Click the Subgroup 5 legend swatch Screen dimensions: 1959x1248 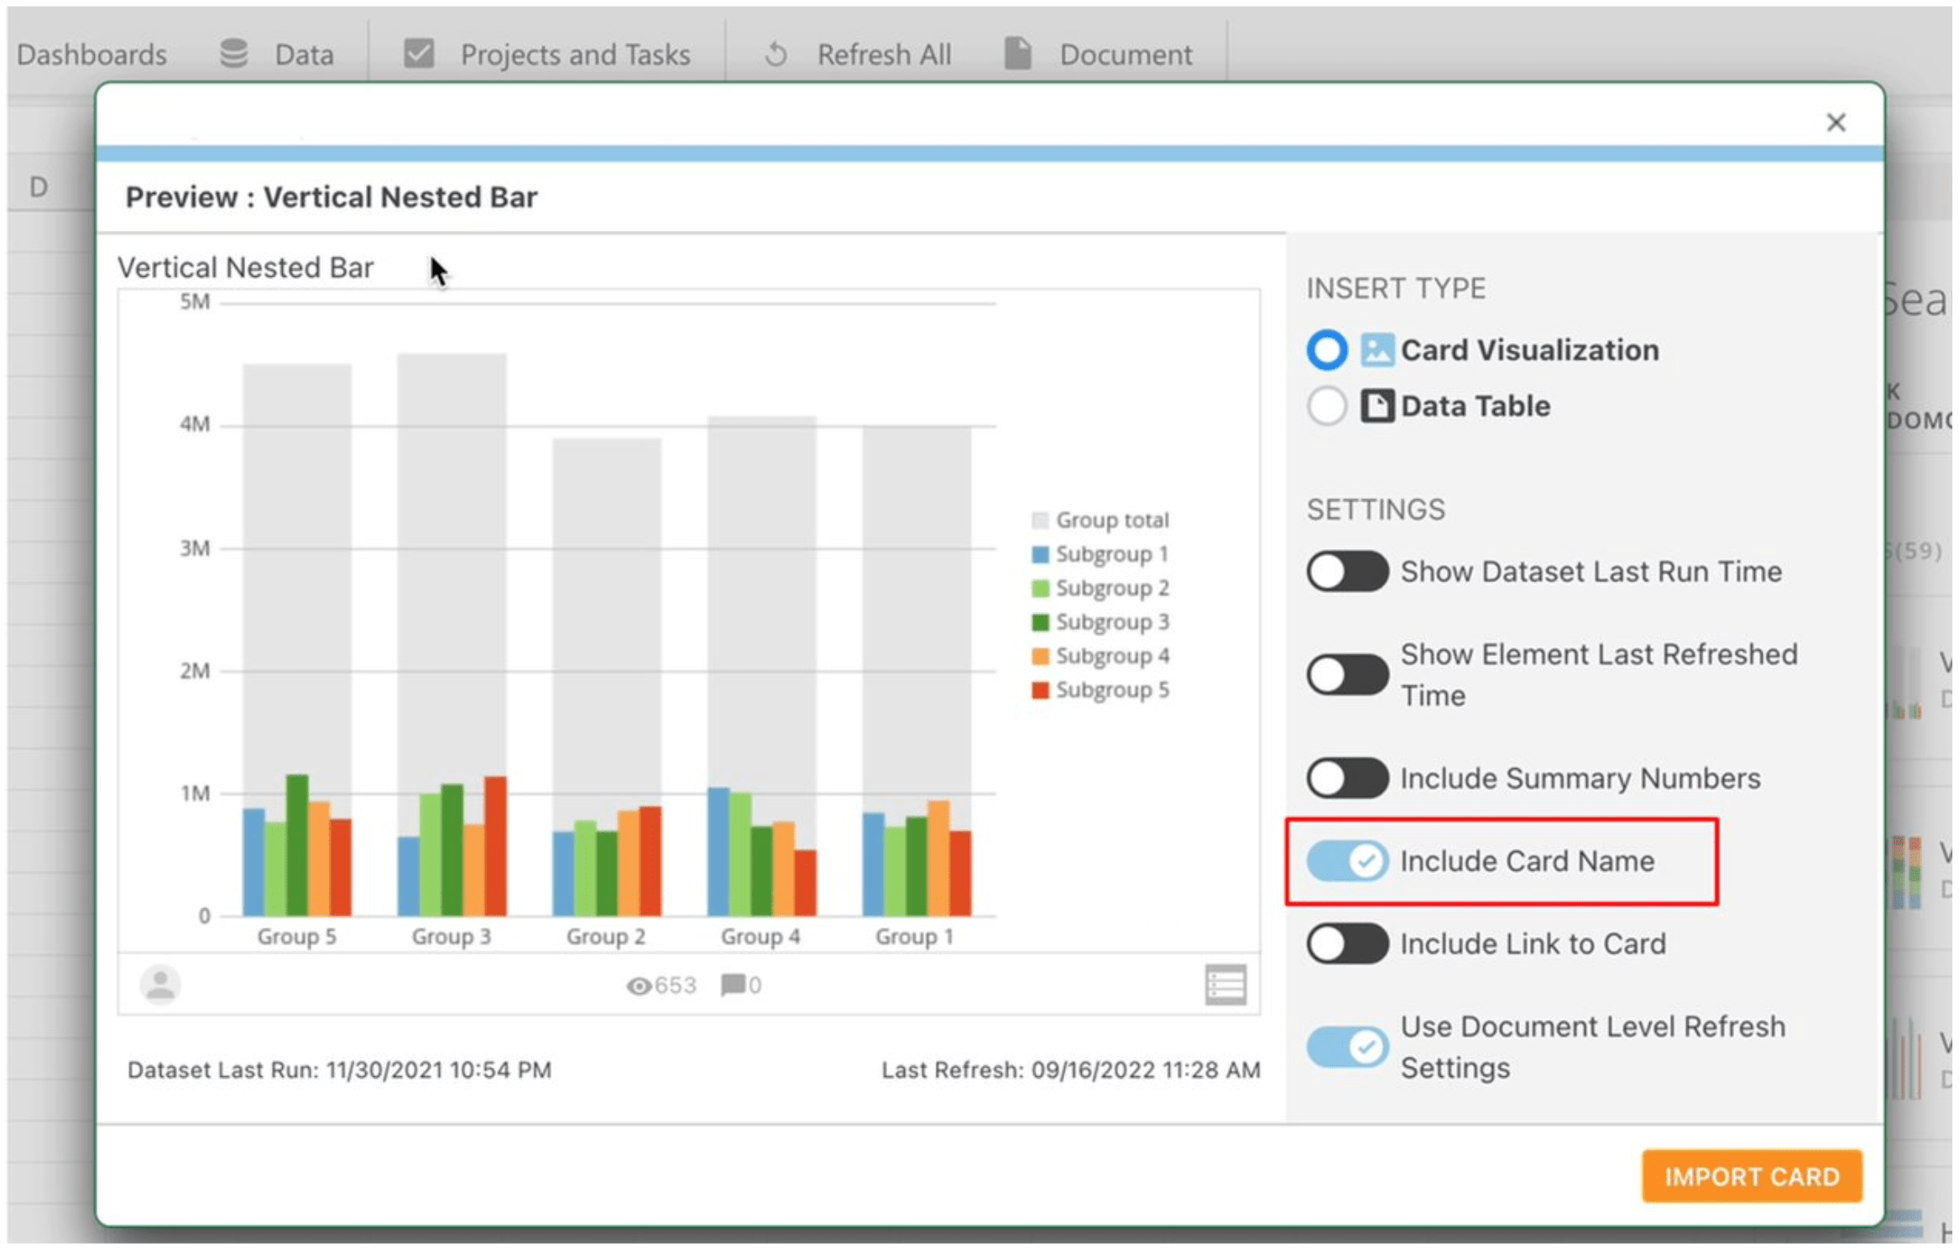(1040, 690)
